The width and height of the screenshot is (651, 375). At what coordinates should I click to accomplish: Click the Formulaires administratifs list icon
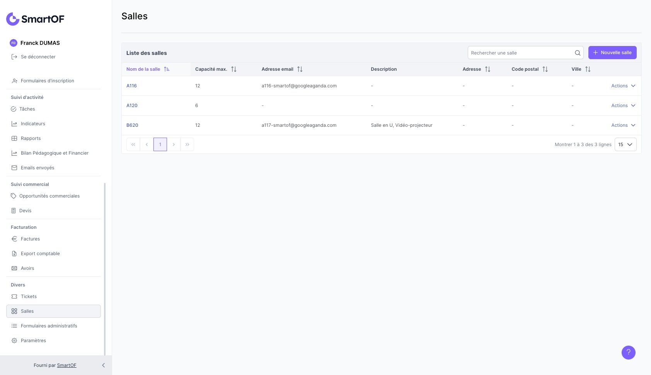[14, 326]
